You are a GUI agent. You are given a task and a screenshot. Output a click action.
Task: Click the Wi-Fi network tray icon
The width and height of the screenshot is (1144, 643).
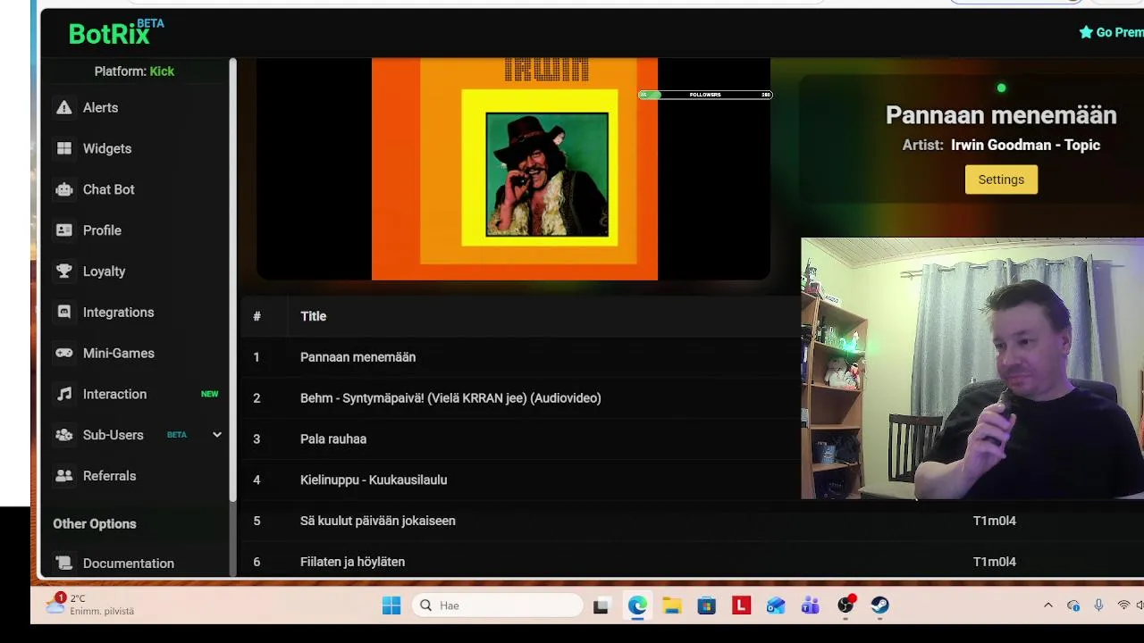[x=1123, y=605]
